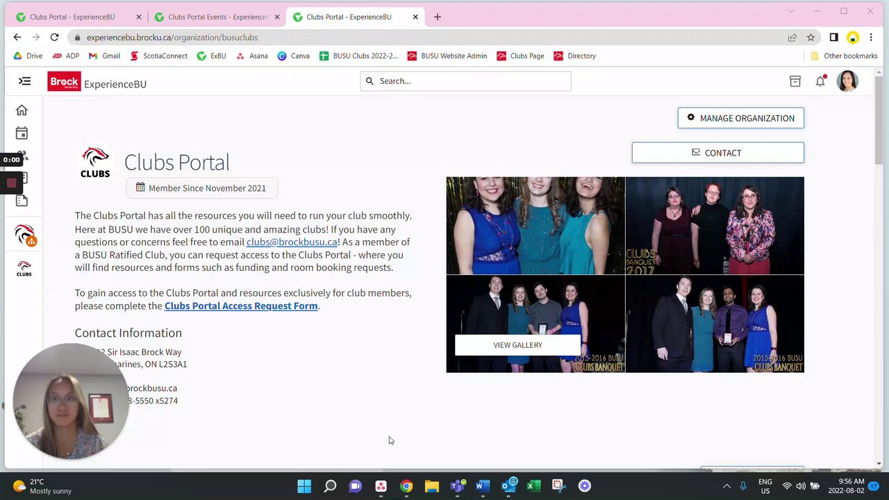889x500 pixels.
Task: Open the Clubs Page bookmark
Action: (520, 56)
